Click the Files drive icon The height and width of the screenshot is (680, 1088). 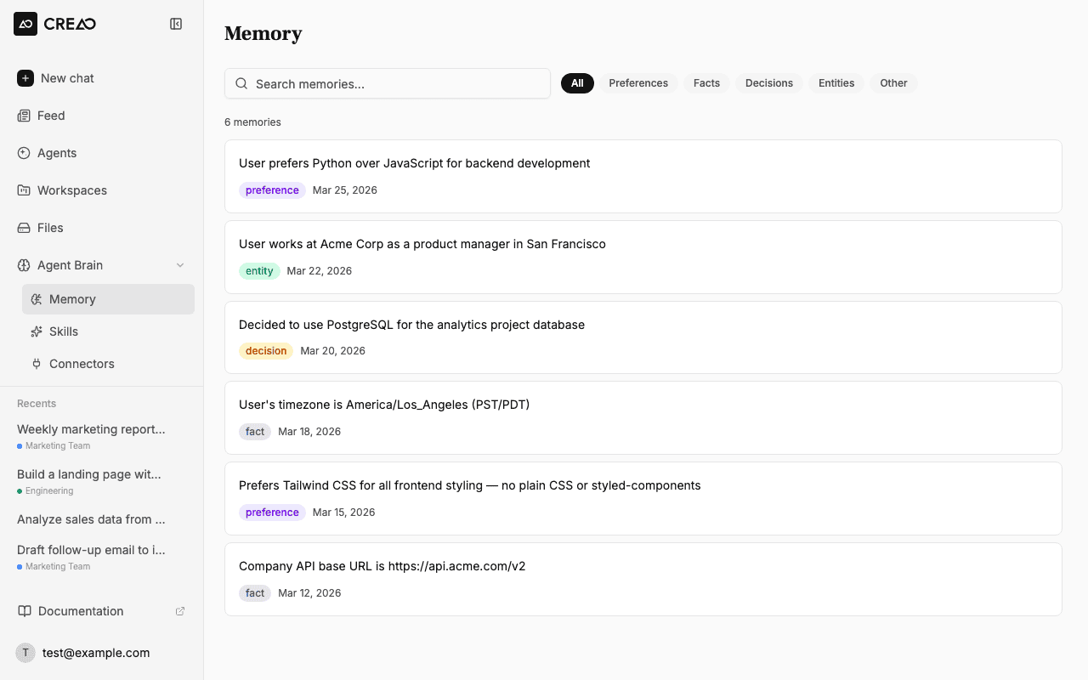coord(24,228)
